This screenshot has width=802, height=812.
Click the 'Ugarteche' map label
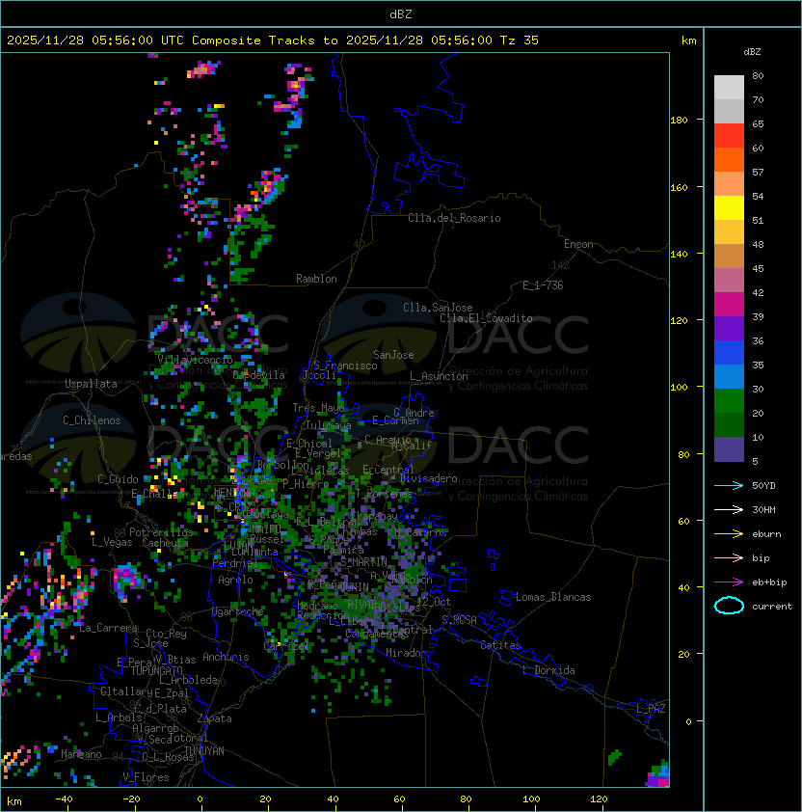coord(238,611)
